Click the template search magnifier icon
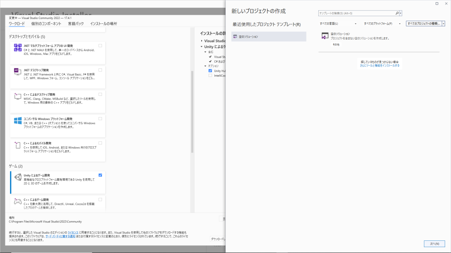451x253 pixels. [x=397, y=14]
